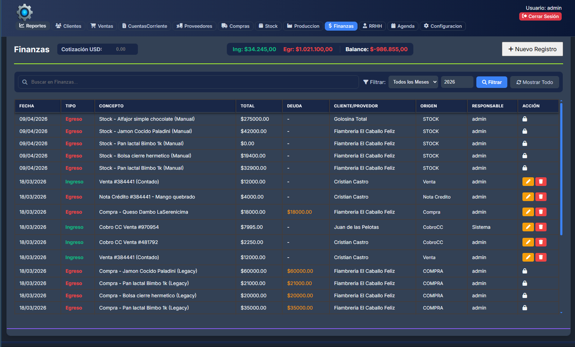Delete the Cobro CC Venta #481792 record
Screen dimensions: 575x347
click(541, 242)
